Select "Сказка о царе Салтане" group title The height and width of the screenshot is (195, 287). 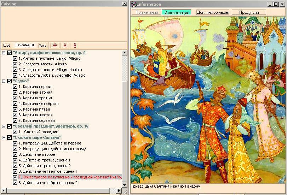click(x=37, y=137)
